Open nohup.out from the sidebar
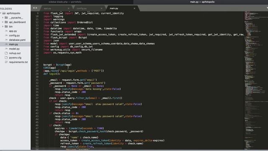 pos(15,53)
